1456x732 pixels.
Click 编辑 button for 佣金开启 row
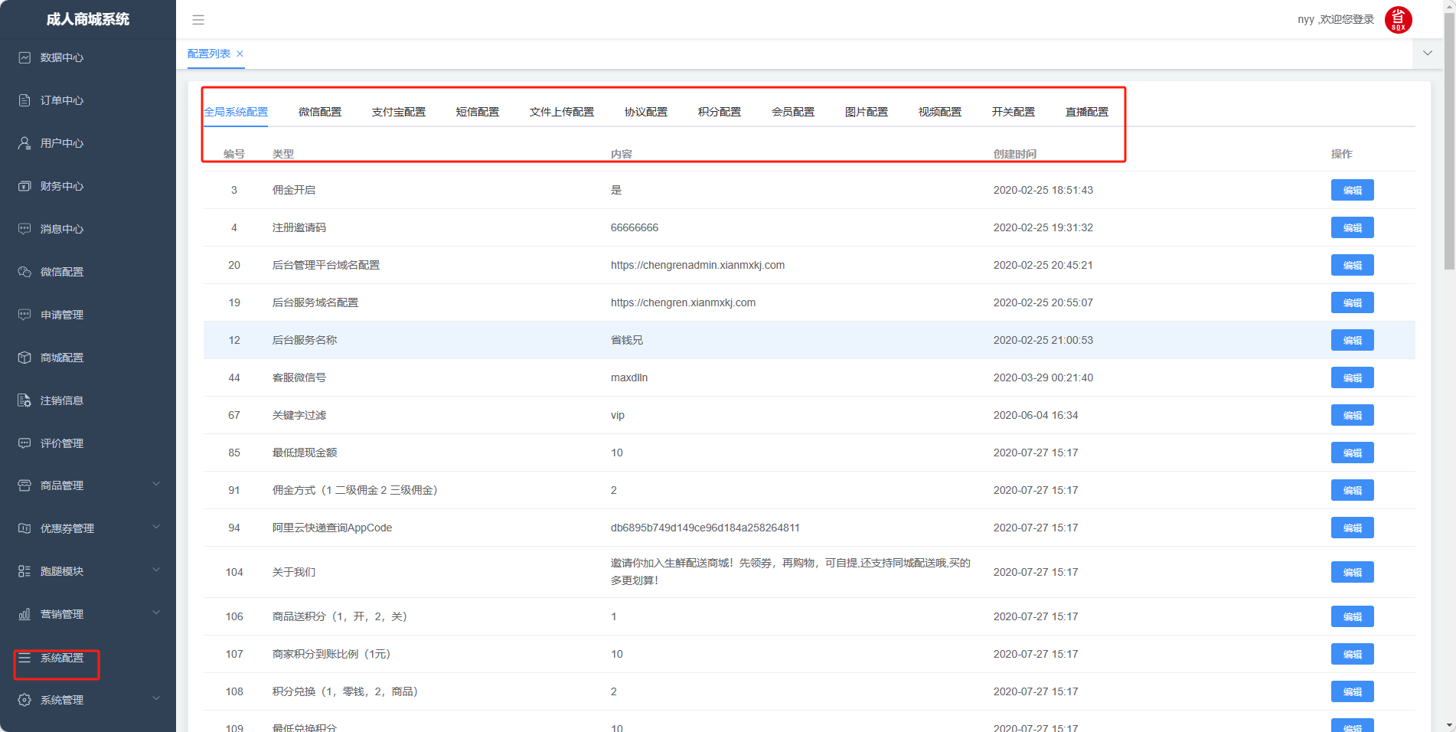click(x=1352, y=190)
